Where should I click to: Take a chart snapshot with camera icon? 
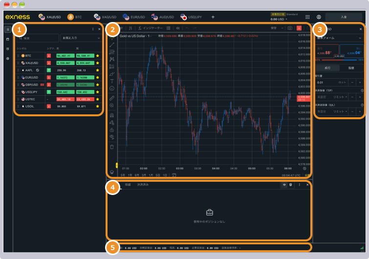point(290,28)
